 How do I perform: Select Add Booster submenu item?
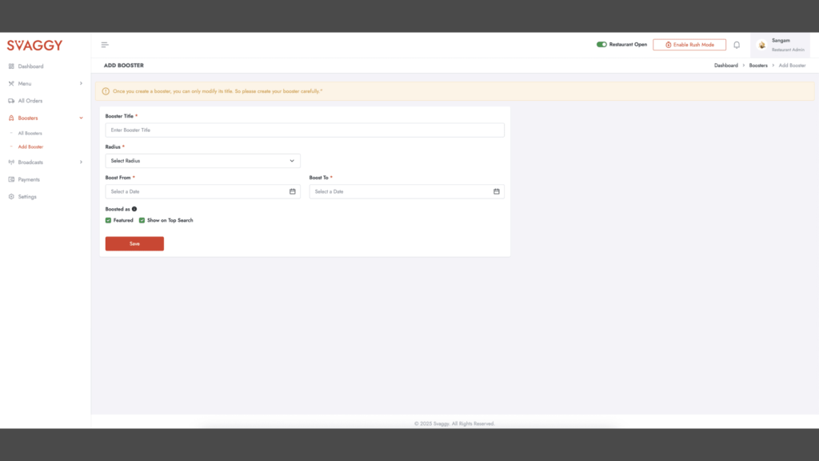coord(31,147)
